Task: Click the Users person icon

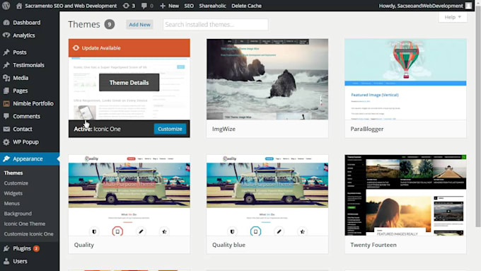Action: pyautogui.click(x=6, y=261)
